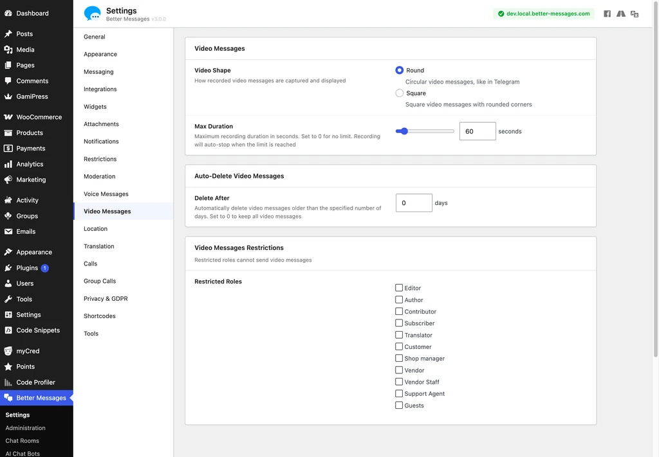
Task: Open the Widgets settings tab
Action: [x=123, y=107]
